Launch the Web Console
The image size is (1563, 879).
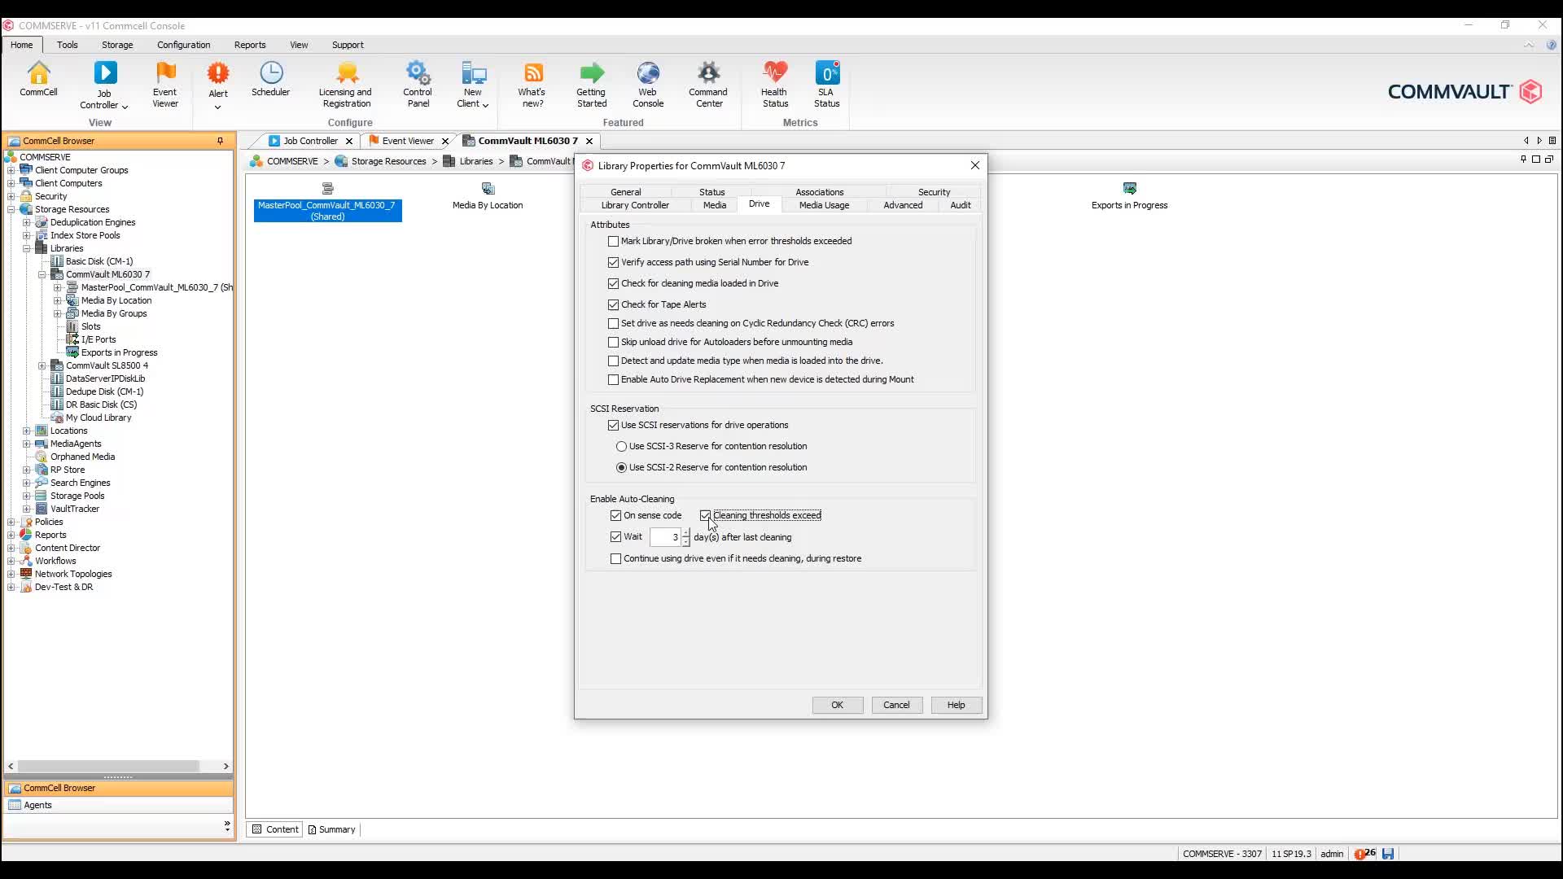(x=648, y=81)
